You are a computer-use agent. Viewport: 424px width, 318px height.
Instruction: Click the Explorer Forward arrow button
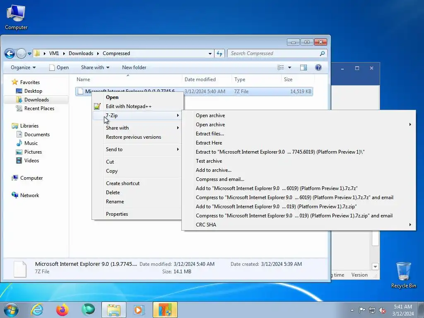pos(21,53)
